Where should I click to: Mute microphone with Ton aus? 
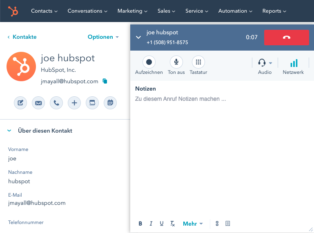176,62
